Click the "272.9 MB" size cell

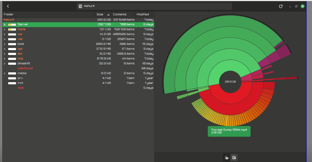103,49
